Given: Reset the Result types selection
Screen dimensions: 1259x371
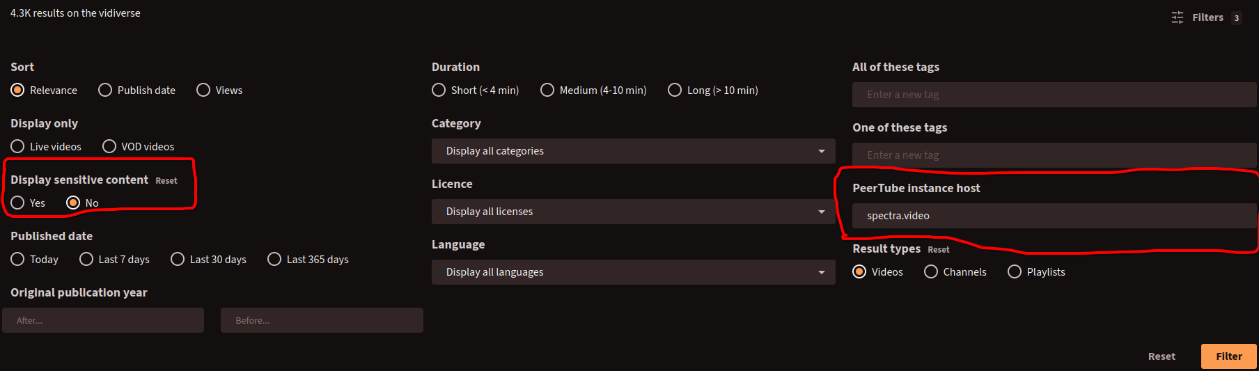Looking at the screenshot, I should point(939,250).
